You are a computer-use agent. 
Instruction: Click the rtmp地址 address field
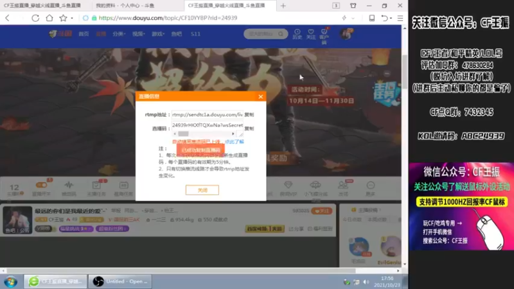point(207,115)
